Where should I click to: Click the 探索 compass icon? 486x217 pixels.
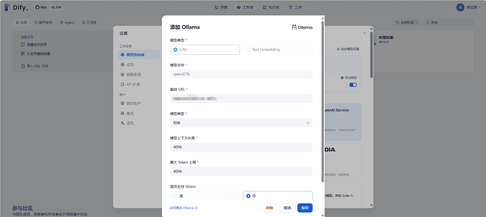[x=216, y=7]
